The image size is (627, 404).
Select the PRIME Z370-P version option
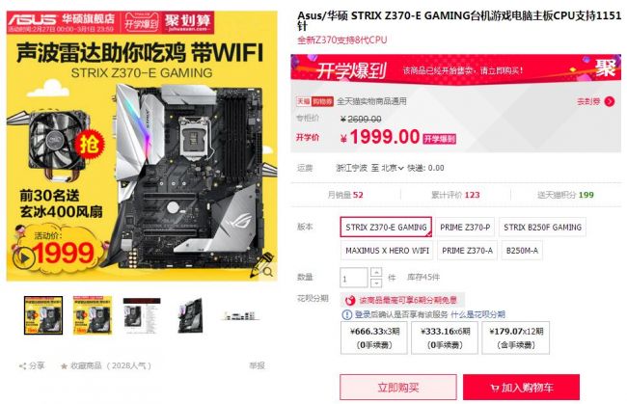[x=465, y=228]
